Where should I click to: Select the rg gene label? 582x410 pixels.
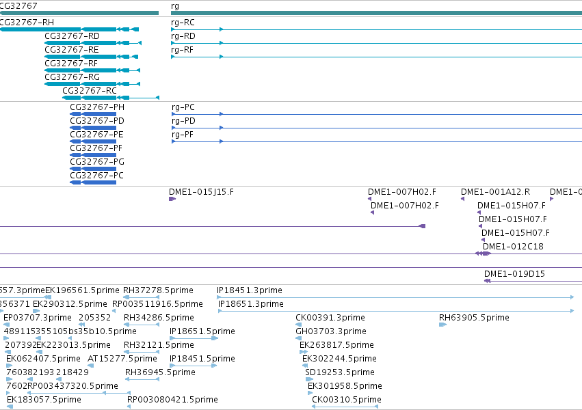[x=175, y=6]
